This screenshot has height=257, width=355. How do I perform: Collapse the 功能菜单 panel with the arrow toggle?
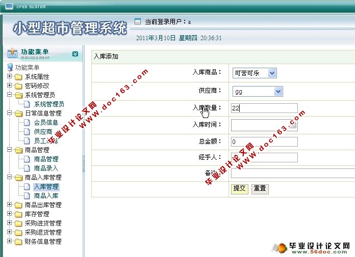pos(75,54)
